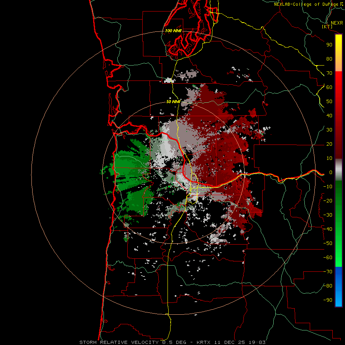This screenshot has height=345, width=345.
Task: Pick the blue bottom segment of color bar
Action: (x=338, y=287)
